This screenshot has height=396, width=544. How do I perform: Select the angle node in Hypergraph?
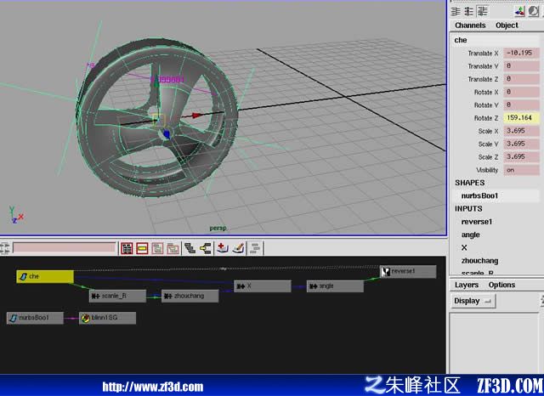335,286
